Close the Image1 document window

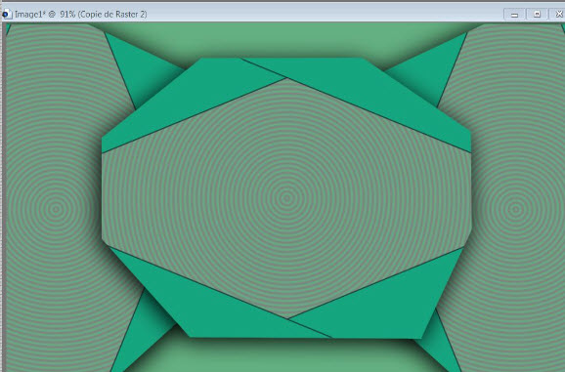click(x=558, y=15)
